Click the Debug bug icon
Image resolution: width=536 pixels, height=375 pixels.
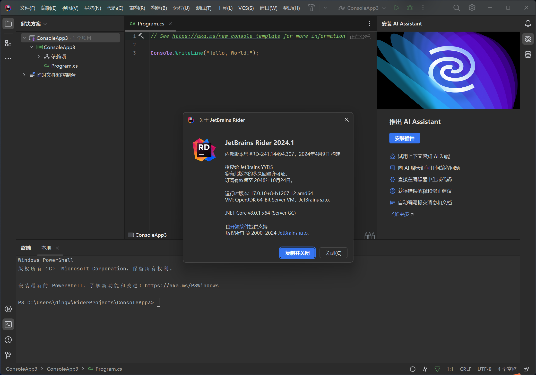(x=410, y=8)
